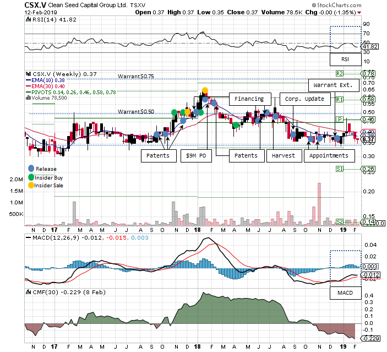Click the MACD annotation box
The width and height of the screenshot is (387, 352).
click(346, 293)
